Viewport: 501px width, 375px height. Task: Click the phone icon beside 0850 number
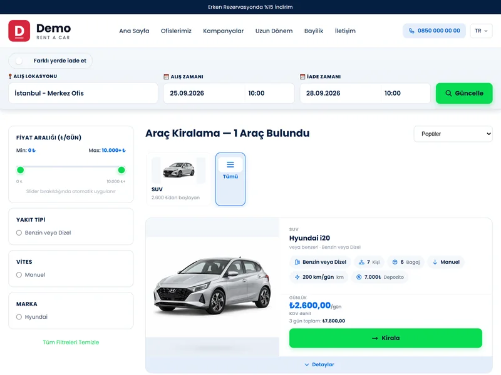coord(411,31)
